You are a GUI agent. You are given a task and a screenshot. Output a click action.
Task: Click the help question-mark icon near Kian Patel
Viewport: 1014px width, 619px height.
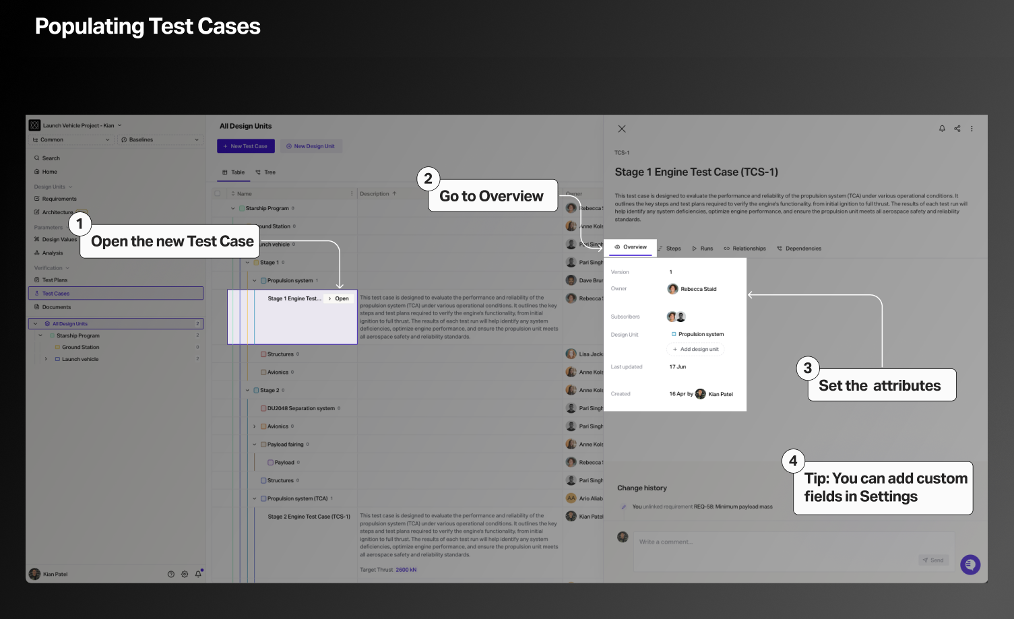170,574
